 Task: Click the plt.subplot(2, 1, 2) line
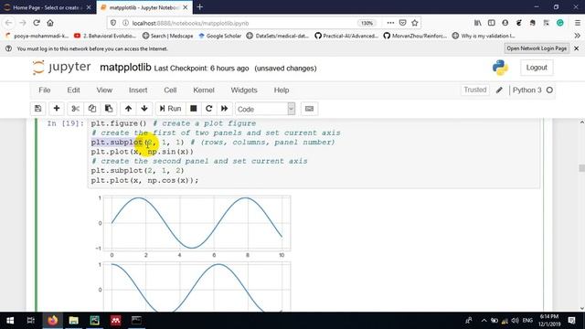[137, 171]
